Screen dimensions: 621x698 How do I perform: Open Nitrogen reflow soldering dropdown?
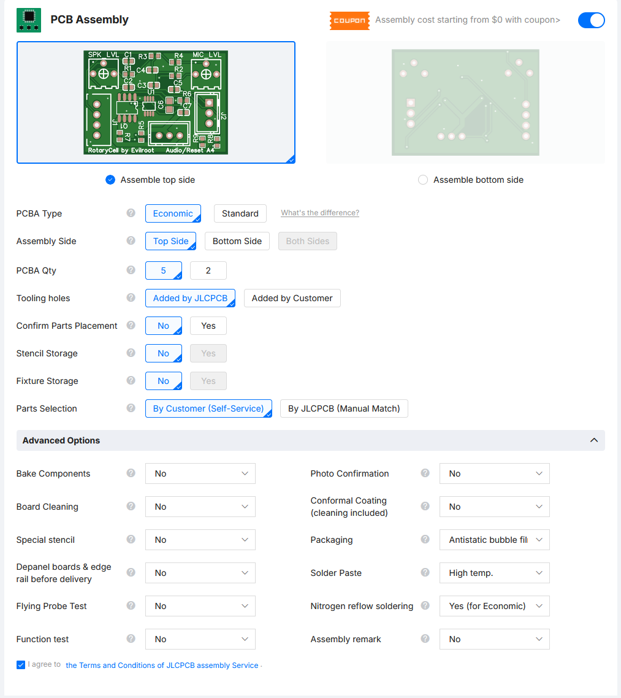click(x=495, y=606)
